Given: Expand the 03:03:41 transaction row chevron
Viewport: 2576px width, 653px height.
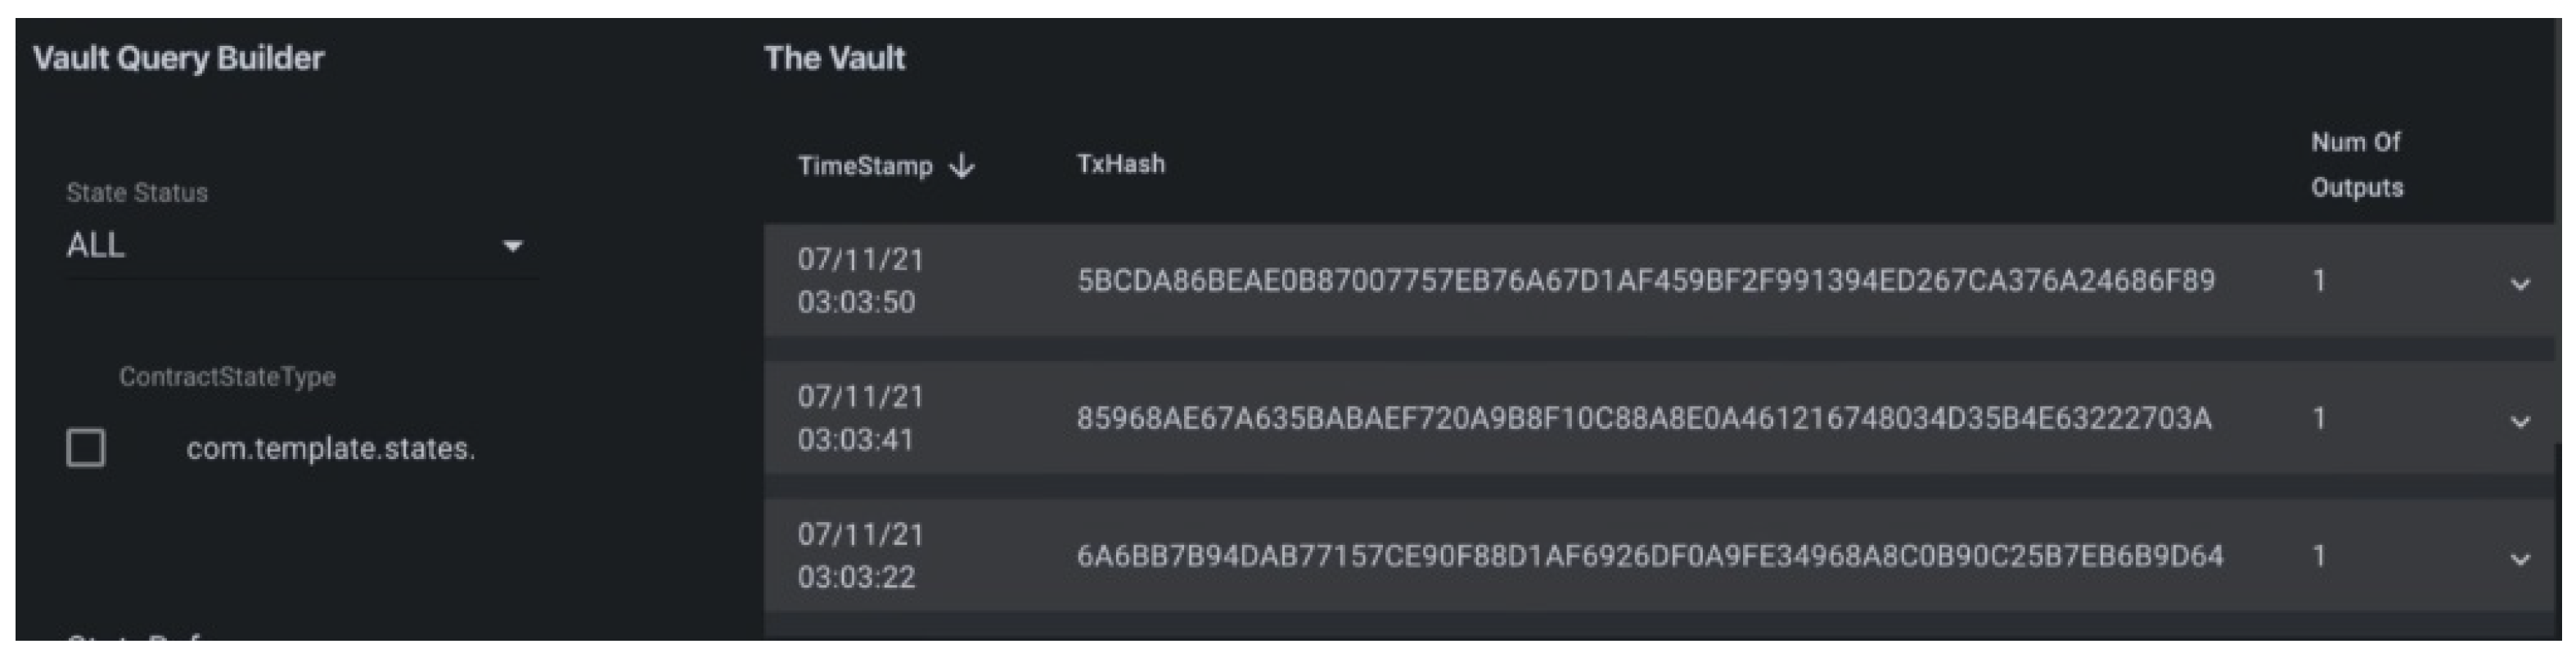Looking at the screenshot, I should click(x=2520, y=421).
